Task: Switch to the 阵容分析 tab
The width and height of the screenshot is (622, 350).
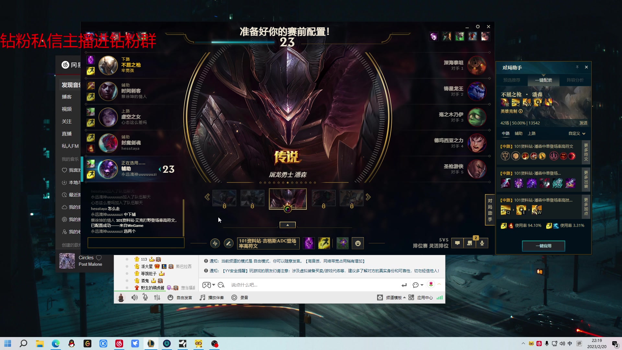Action: (x=575, y=80)
